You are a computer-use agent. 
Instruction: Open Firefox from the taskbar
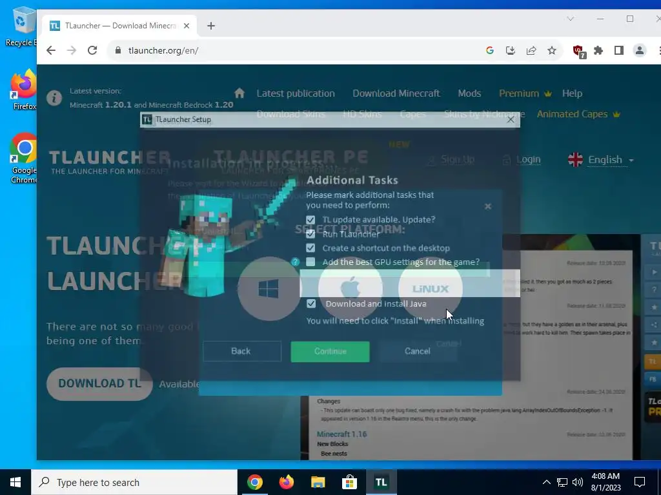[286, 482]
